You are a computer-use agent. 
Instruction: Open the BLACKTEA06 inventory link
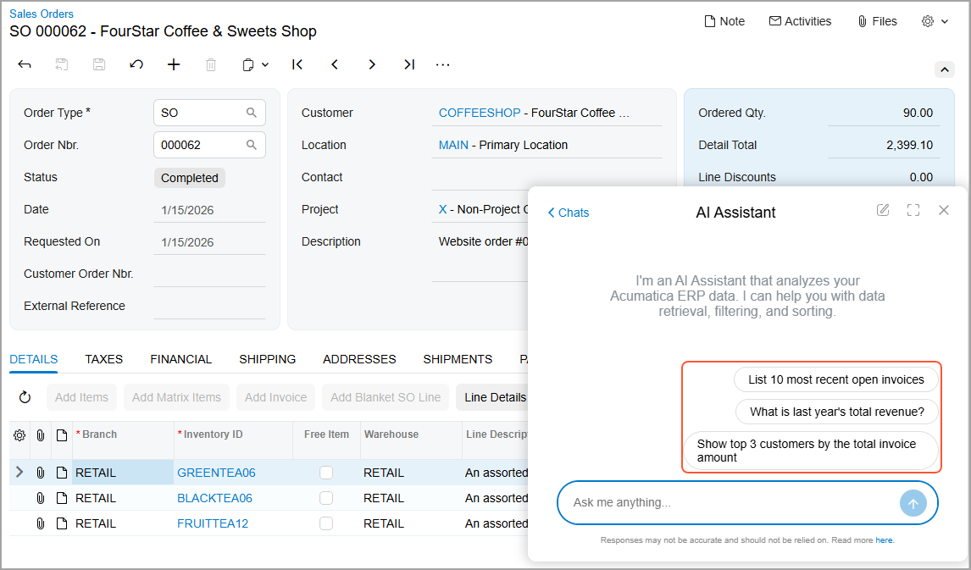(214, 498)
